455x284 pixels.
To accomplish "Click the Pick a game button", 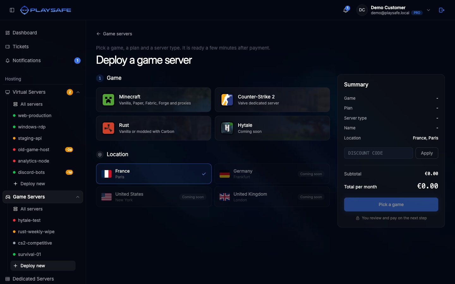I will coord(391,204).
